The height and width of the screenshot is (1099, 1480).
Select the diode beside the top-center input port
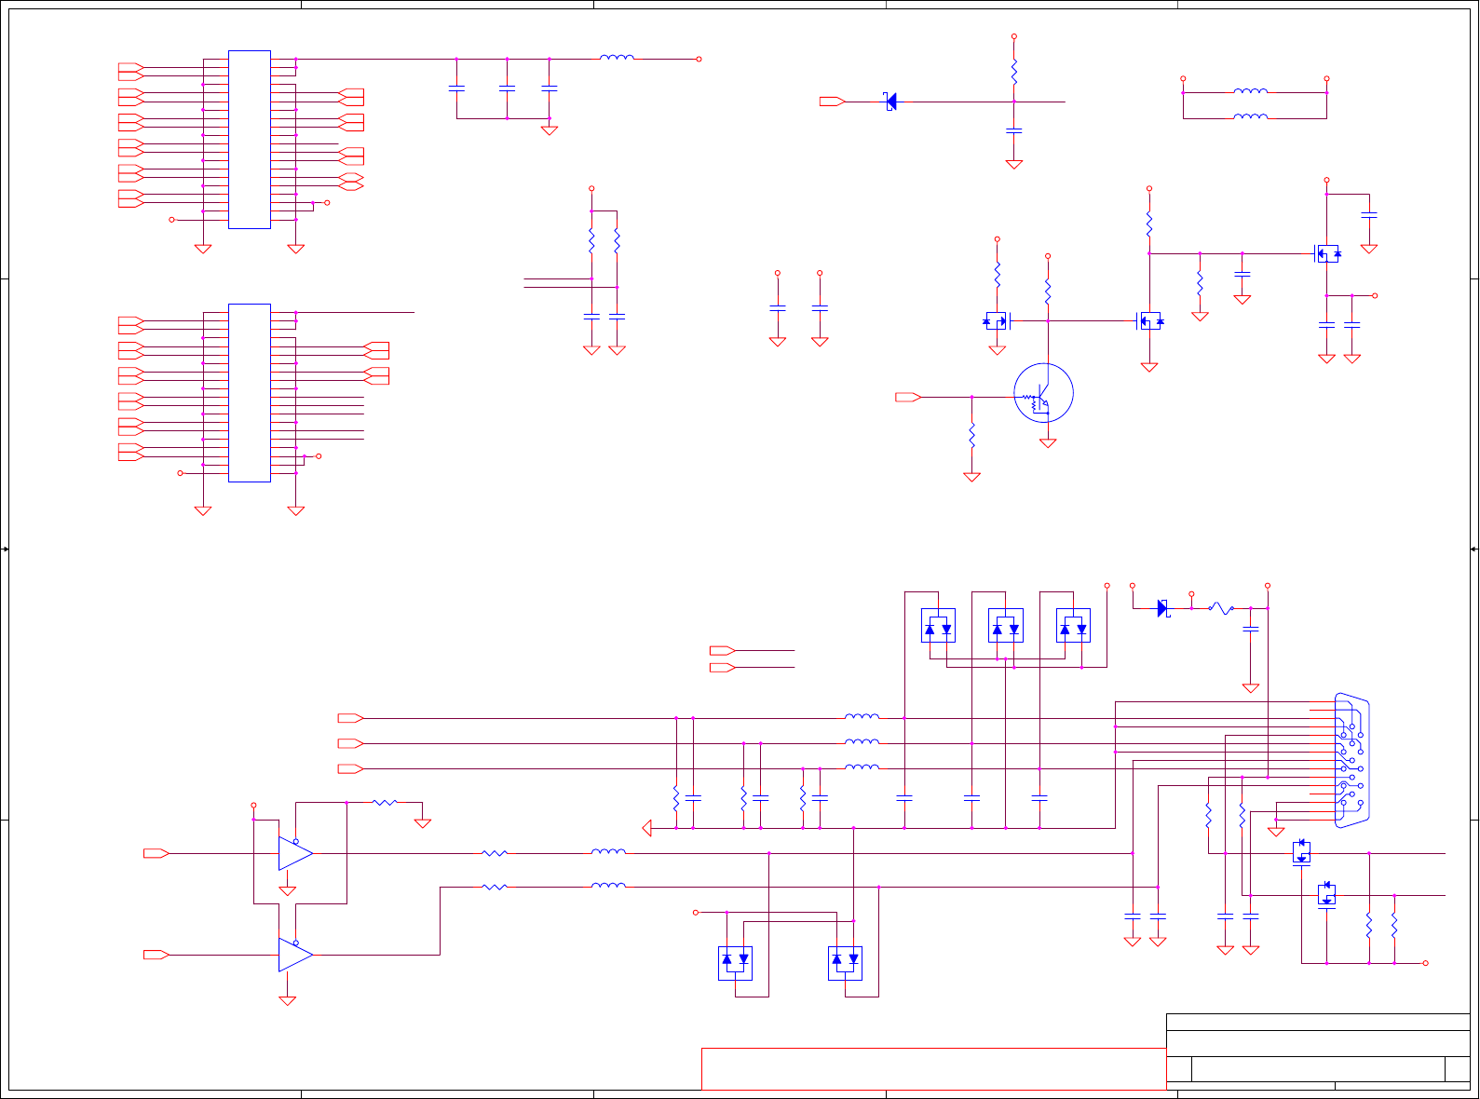pyautogui.click(x=890, y=102)
